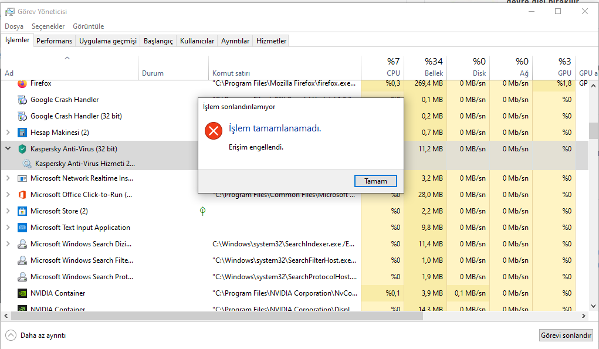The height and width of the screenshot is (349, 599).
Task: Click the Microsoft Network Realtime Inspection icon
Action: tap(22, 178)
